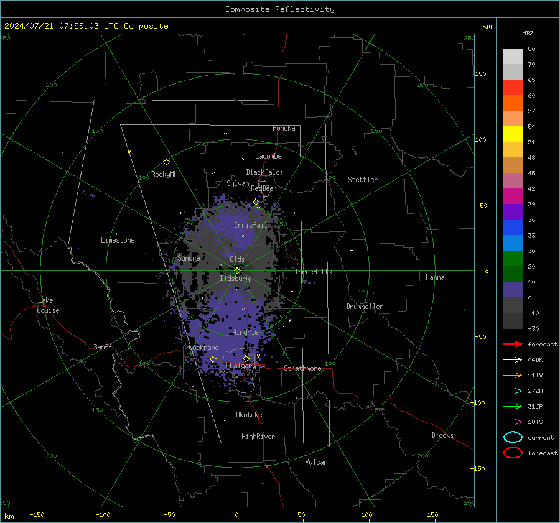
Task: Click the asterisk marker above Limestone label
Action: point(118,234)
